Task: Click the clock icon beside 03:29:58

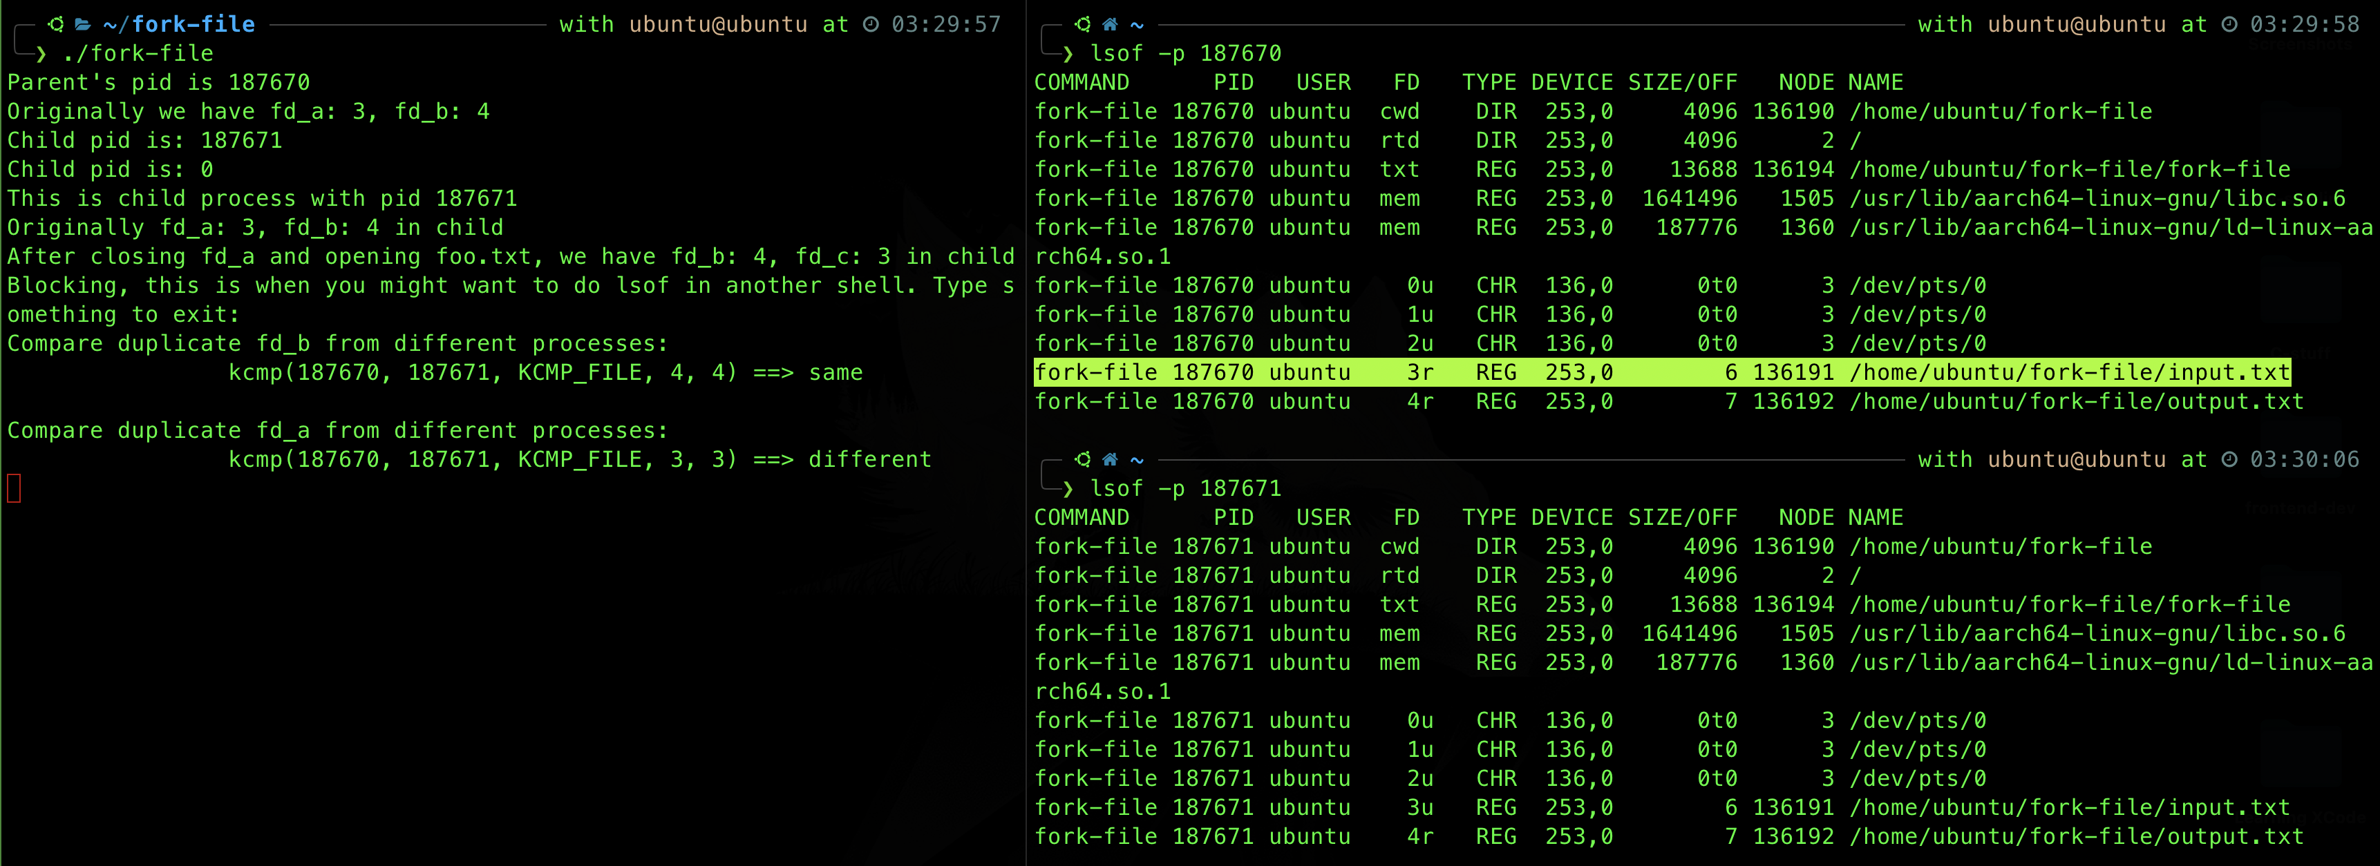Action: tap(2229, 24)
